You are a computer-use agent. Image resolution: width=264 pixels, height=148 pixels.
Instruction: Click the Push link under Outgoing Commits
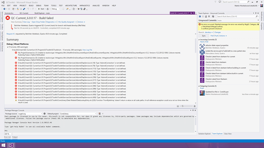(x=202, y=88)
